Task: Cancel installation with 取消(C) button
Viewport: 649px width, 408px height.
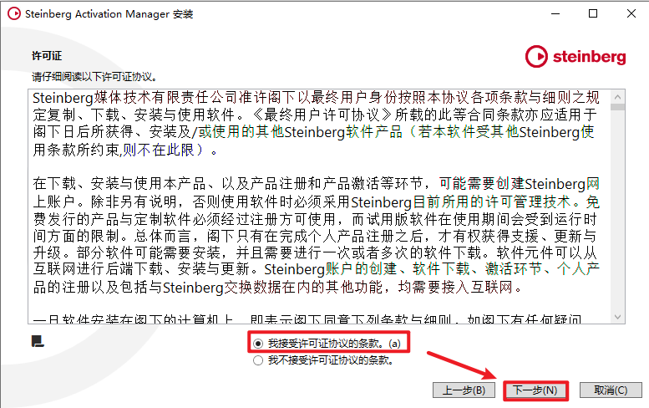Action: click(x=611, y=390)
